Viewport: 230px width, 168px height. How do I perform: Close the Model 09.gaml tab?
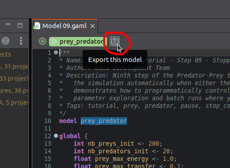[x=92, y=26]
